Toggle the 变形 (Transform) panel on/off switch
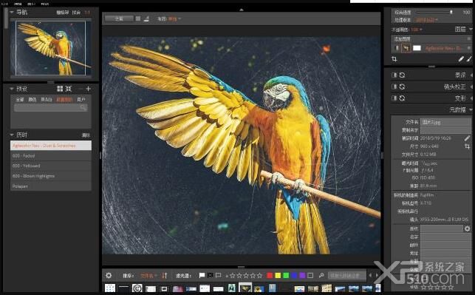This screenshot has height=295, width=475. pos(394,98)
